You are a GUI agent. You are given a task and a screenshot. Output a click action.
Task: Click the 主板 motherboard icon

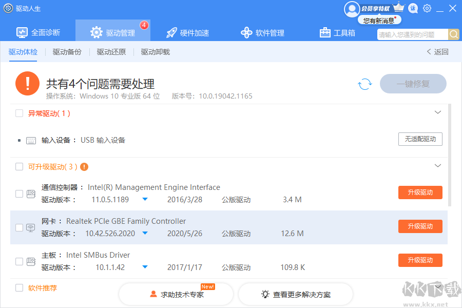pos(31,262)
